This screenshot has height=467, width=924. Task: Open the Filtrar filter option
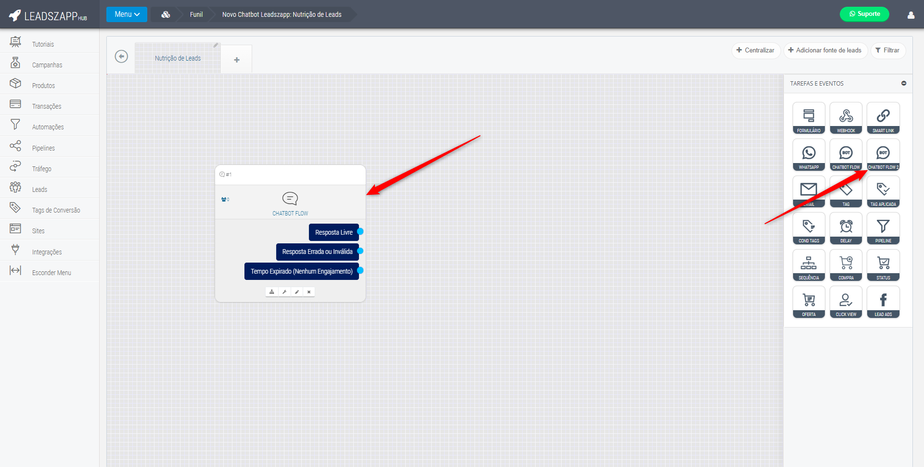[887, 50]
